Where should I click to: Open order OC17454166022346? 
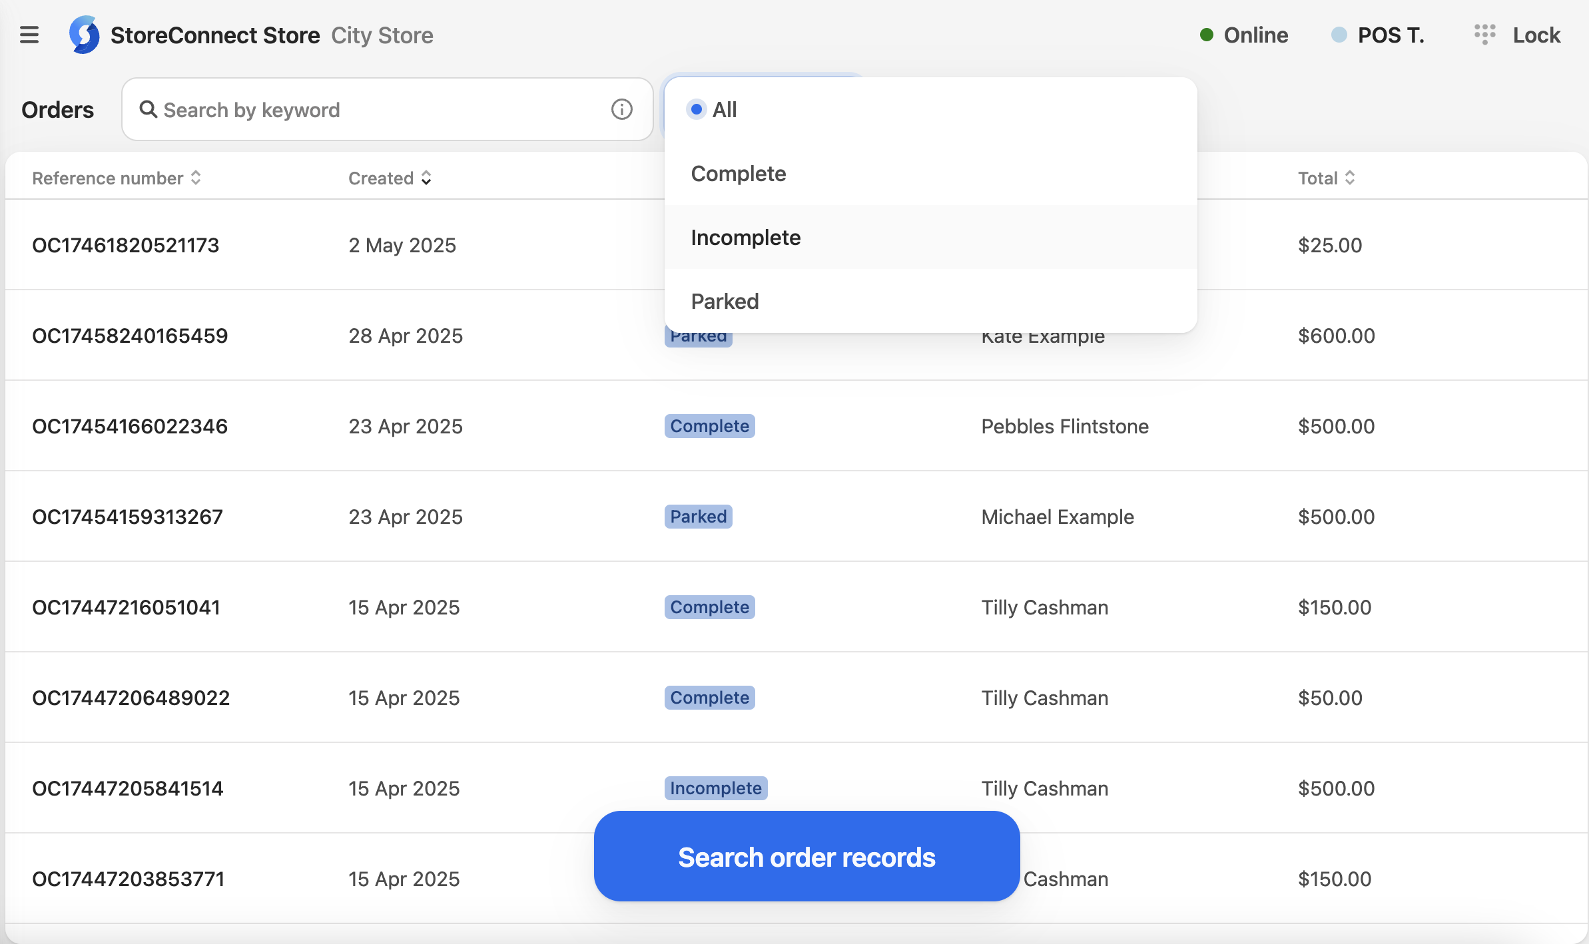point(130,426)
